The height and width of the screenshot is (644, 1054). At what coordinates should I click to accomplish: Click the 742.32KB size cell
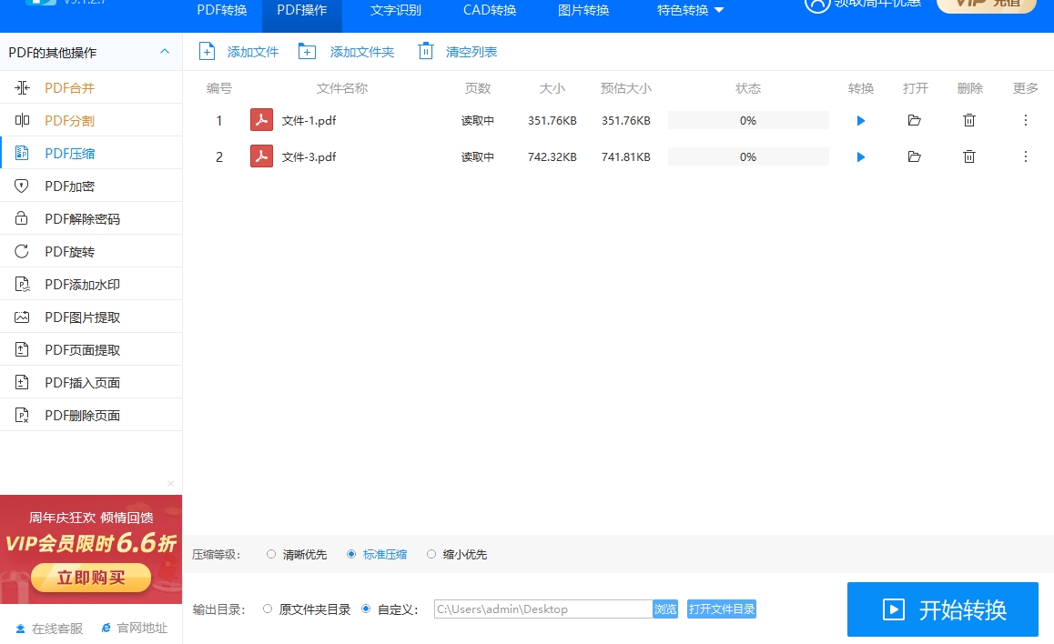[552, 156]
